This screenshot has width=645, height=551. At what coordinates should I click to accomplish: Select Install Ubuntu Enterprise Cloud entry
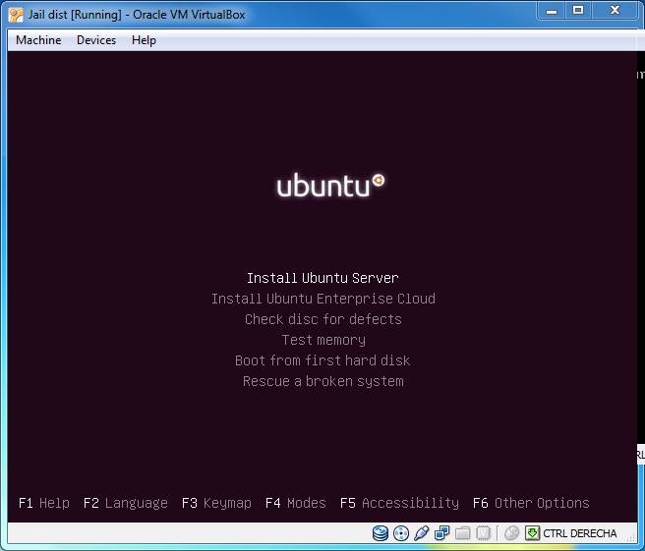[323, 299]
